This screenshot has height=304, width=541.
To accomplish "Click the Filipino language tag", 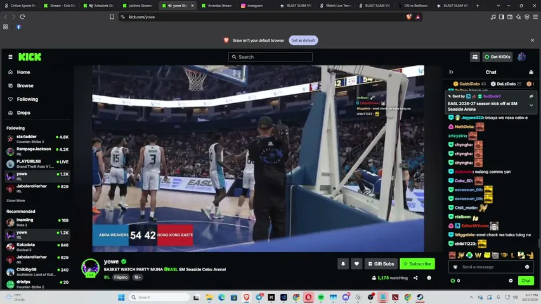I will coord(121,277).
